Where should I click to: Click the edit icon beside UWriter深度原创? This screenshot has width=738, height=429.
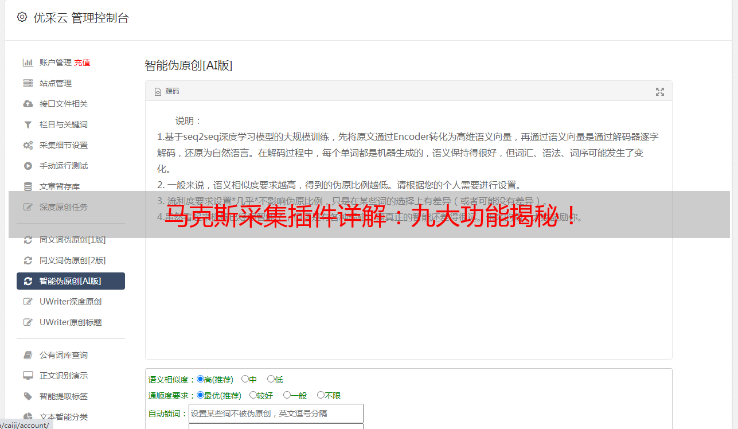tap(28, 302)
